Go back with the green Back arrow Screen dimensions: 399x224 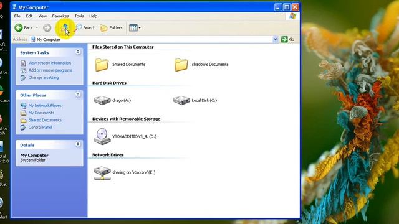pos(24,27)
